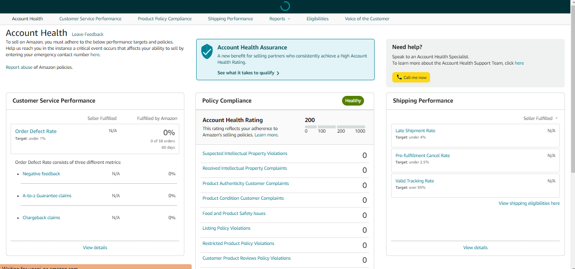Screen dimensions: 575x269
Task: Click the 'Fulfilled by Amazon' column header
Action: click(157, 118)
